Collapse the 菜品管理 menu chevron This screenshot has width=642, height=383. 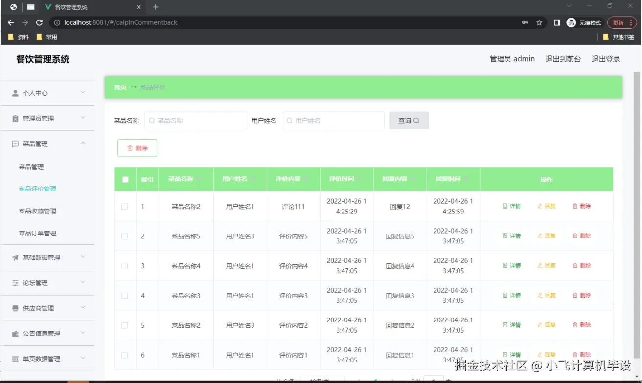coord(83,143)
